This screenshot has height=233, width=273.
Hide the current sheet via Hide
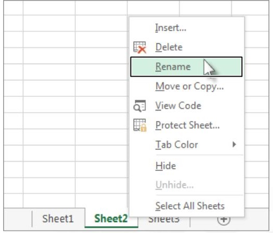click(186, 166)
